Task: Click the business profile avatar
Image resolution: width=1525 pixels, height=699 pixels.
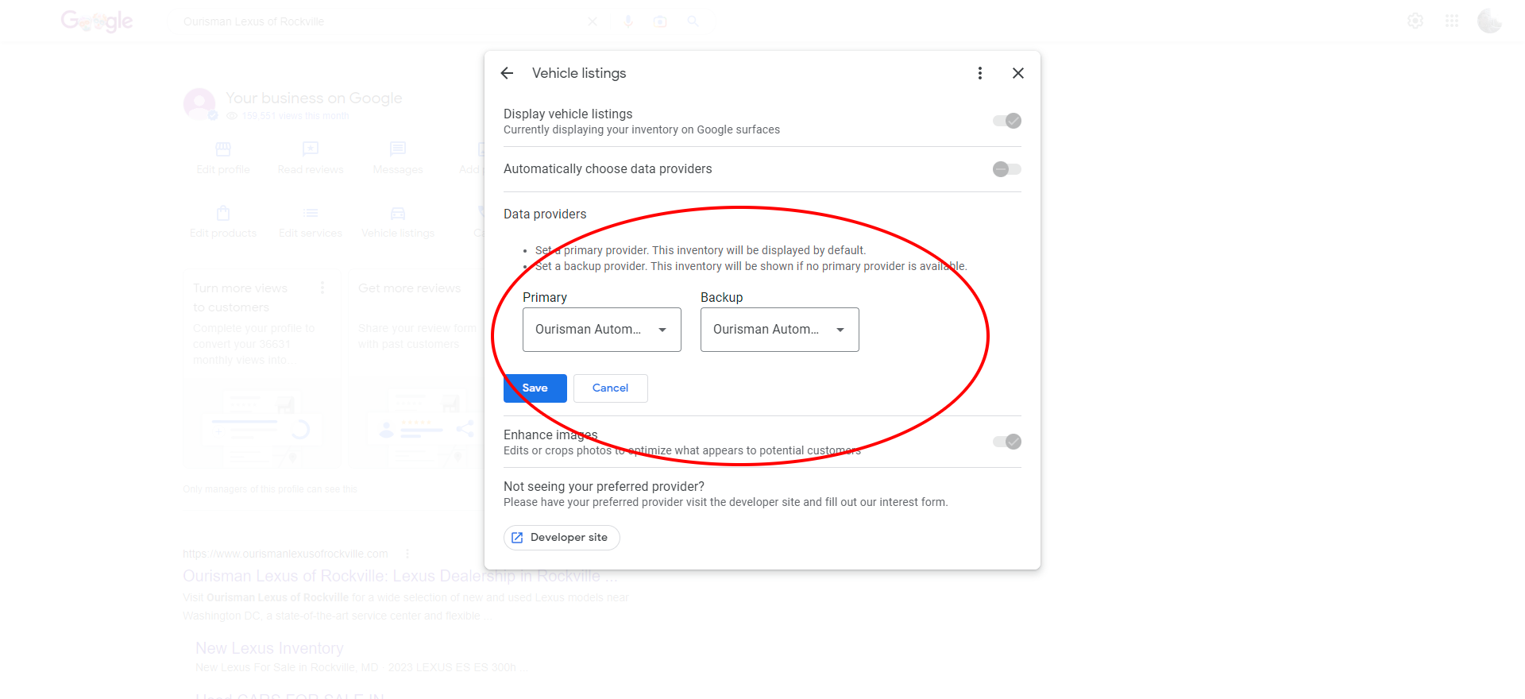Action: [x=199, y=104]
